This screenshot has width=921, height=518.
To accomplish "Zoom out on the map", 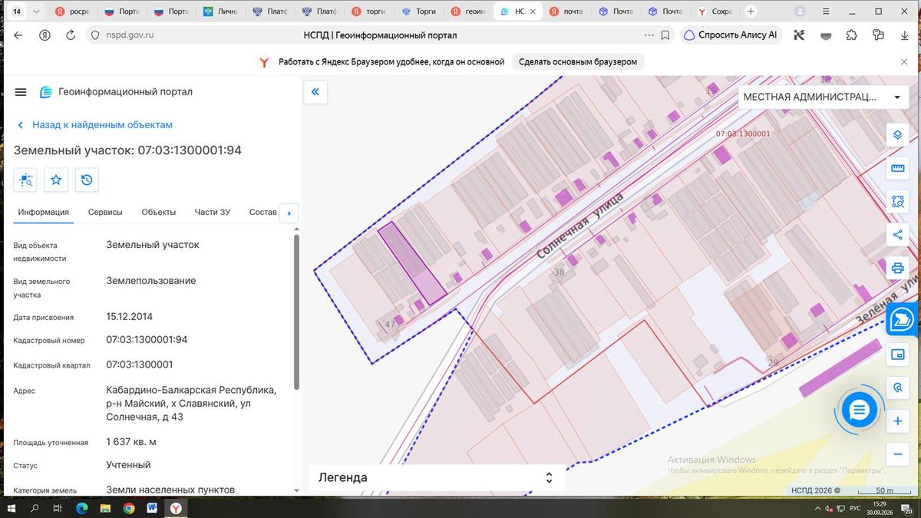I will [897, 454].
